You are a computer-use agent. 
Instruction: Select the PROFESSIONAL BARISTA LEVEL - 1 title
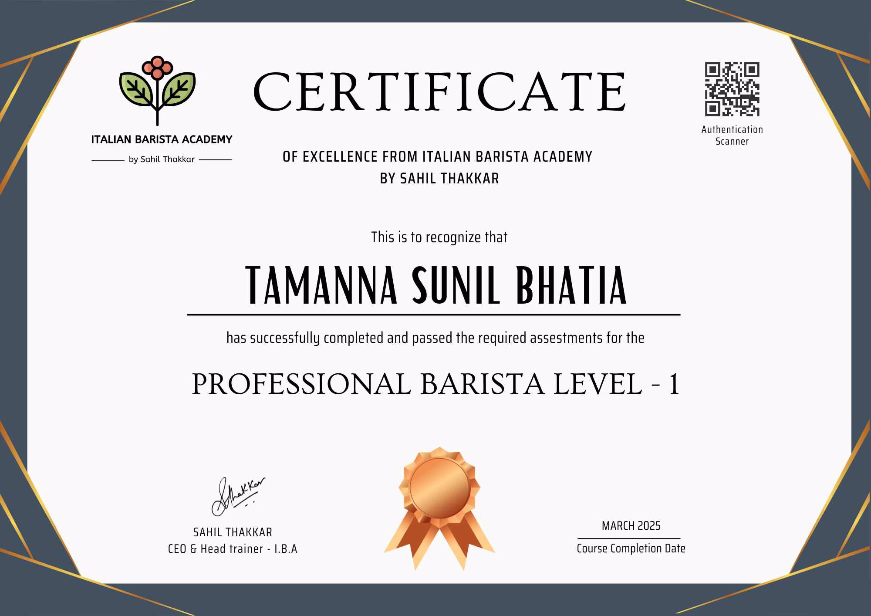click(x=435, y=384)
